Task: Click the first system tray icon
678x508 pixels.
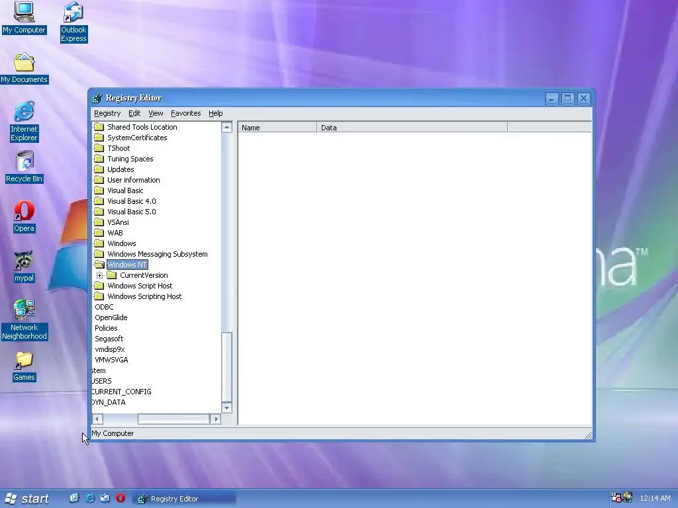Action: pyautogui.click(x=616, y=497)
